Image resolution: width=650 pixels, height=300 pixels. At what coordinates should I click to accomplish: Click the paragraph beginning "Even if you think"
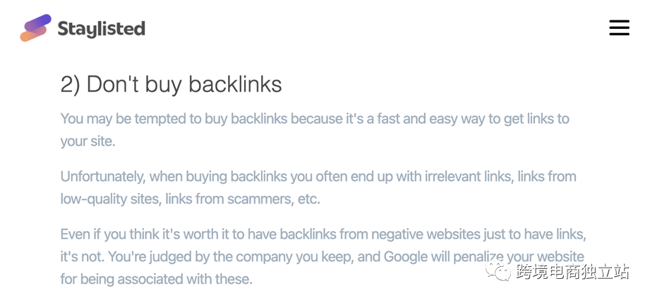323,256
